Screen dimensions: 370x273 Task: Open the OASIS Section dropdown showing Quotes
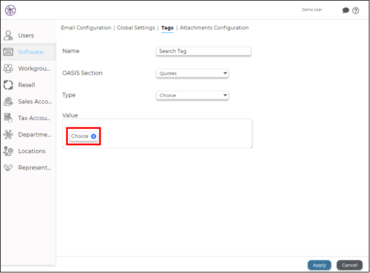click(192, 73)
